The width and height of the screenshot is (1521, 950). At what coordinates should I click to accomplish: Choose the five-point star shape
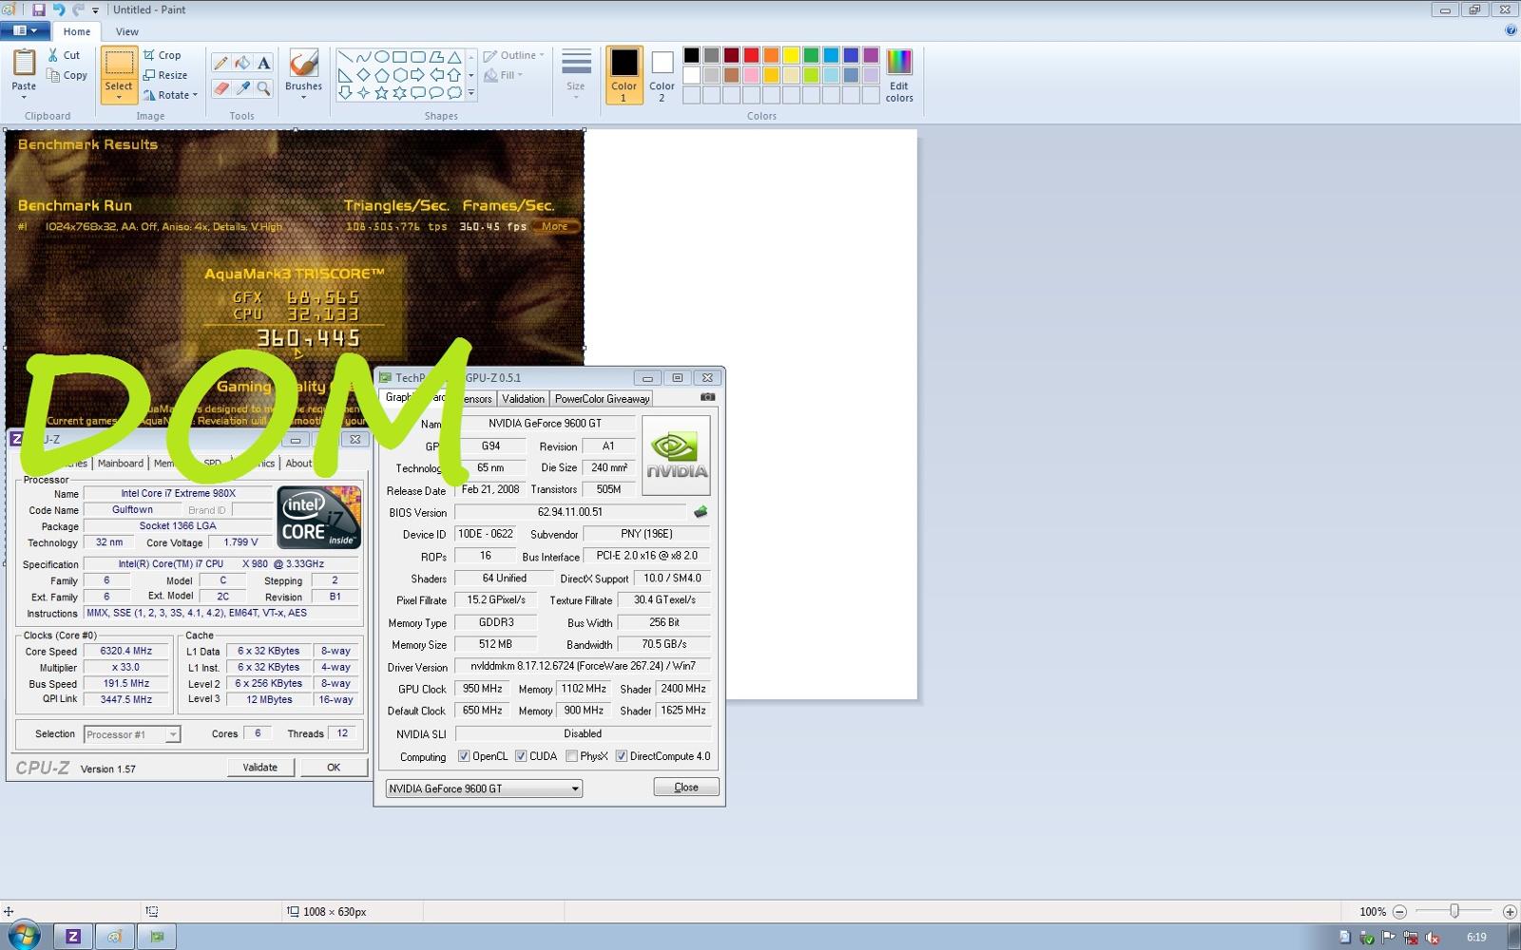[x=381, y=92]
